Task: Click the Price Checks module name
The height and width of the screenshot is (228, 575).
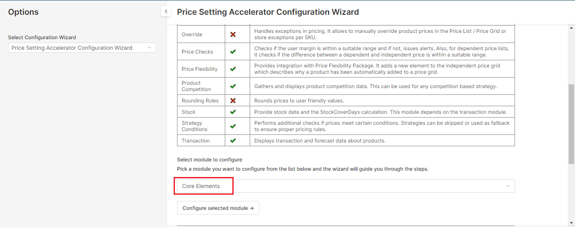Action: [197, 52]
